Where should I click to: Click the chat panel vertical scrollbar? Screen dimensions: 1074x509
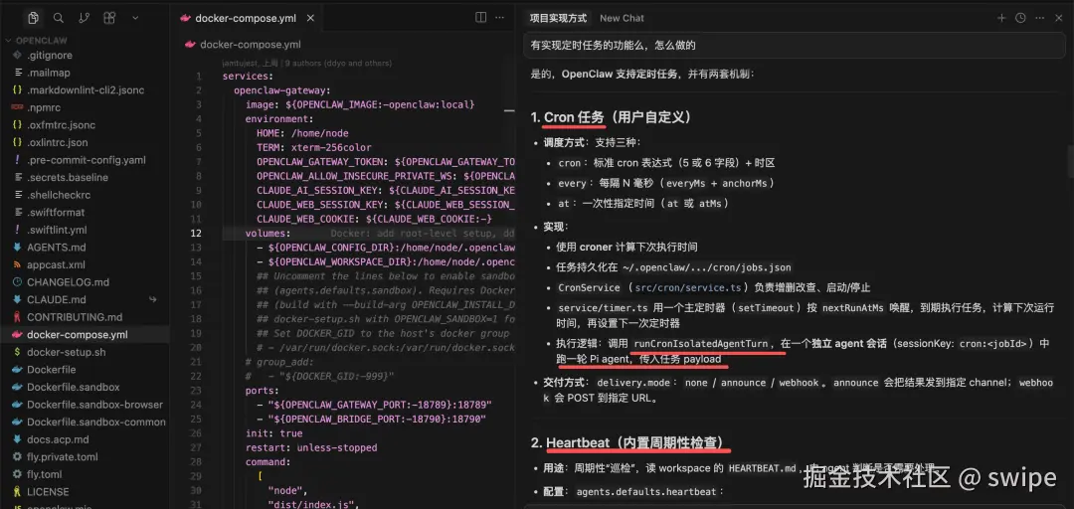coord(1070,162)
